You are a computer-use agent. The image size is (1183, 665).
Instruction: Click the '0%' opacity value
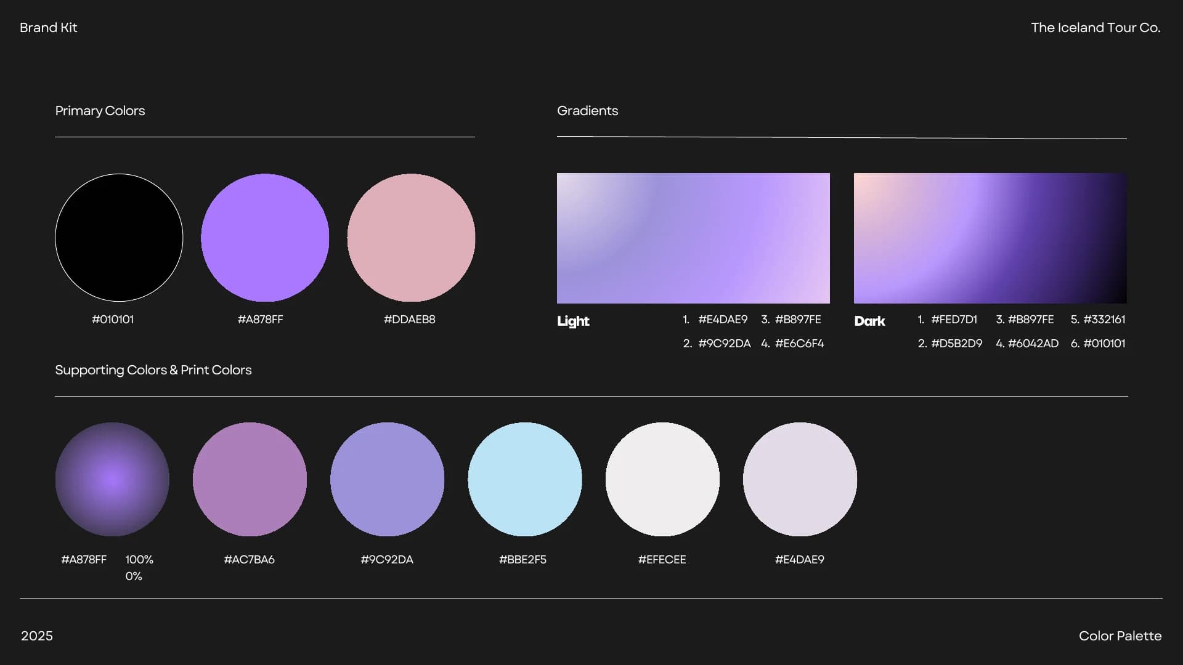point(134,576)
